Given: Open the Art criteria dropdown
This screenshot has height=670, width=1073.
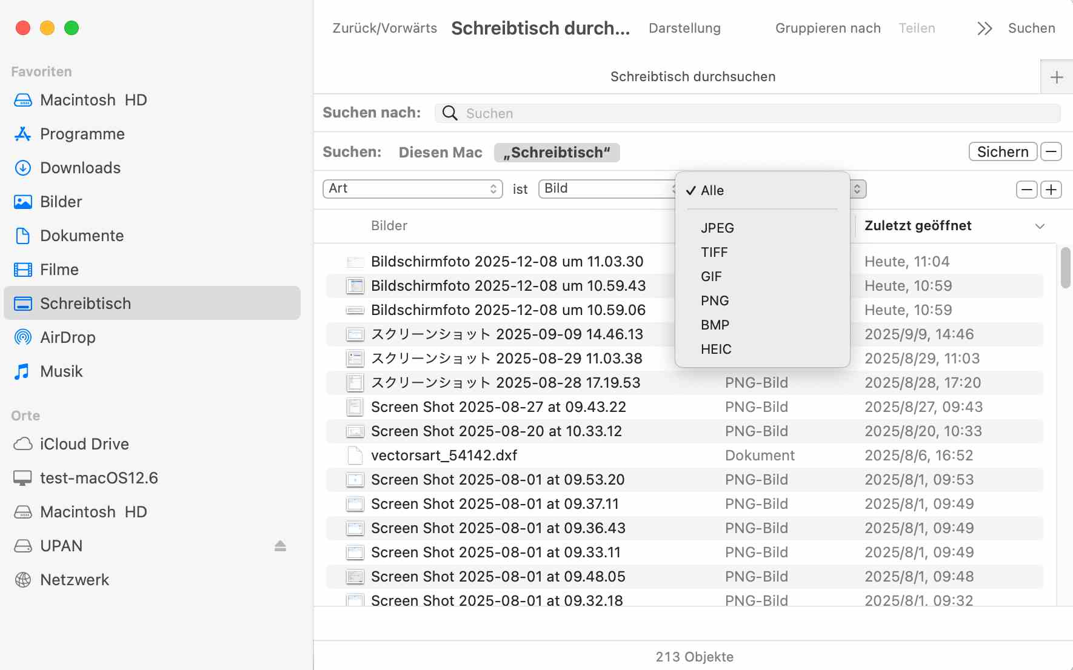Looking at the screenshot, I should [412, 189].
